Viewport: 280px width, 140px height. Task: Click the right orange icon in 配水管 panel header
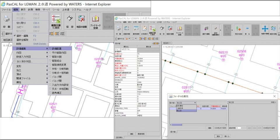pyautogui.click(x=157, y=43)
